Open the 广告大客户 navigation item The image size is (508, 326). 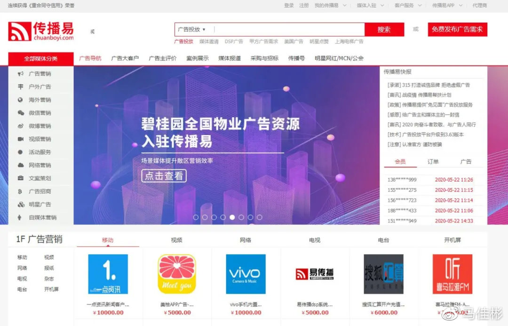(125, 58)
